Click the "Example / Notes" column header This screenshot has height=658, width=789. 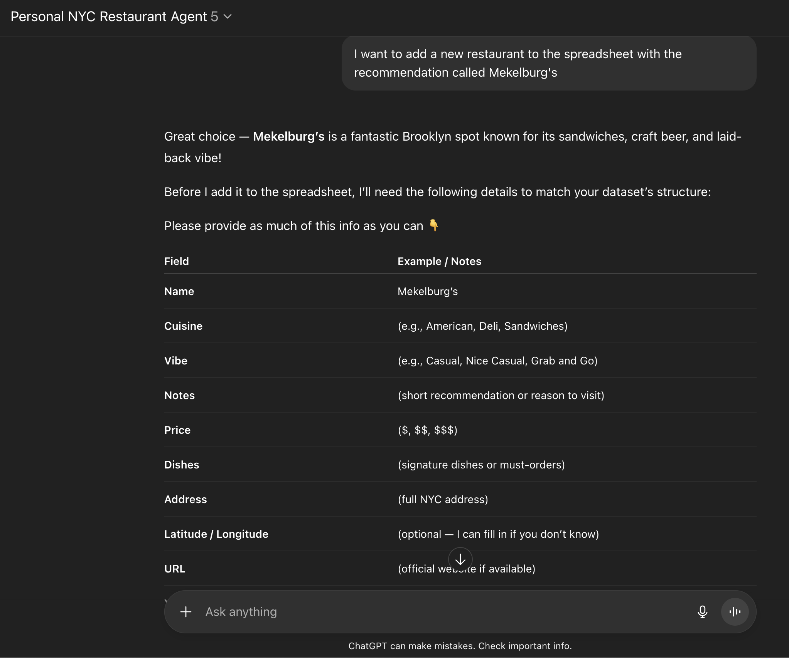coord(439,261)
